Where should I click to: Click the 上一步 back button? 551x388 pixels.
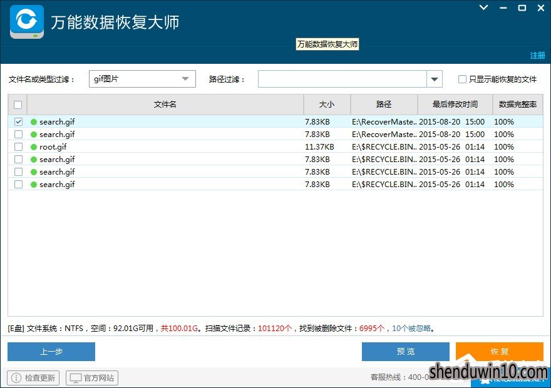(51, 352)
